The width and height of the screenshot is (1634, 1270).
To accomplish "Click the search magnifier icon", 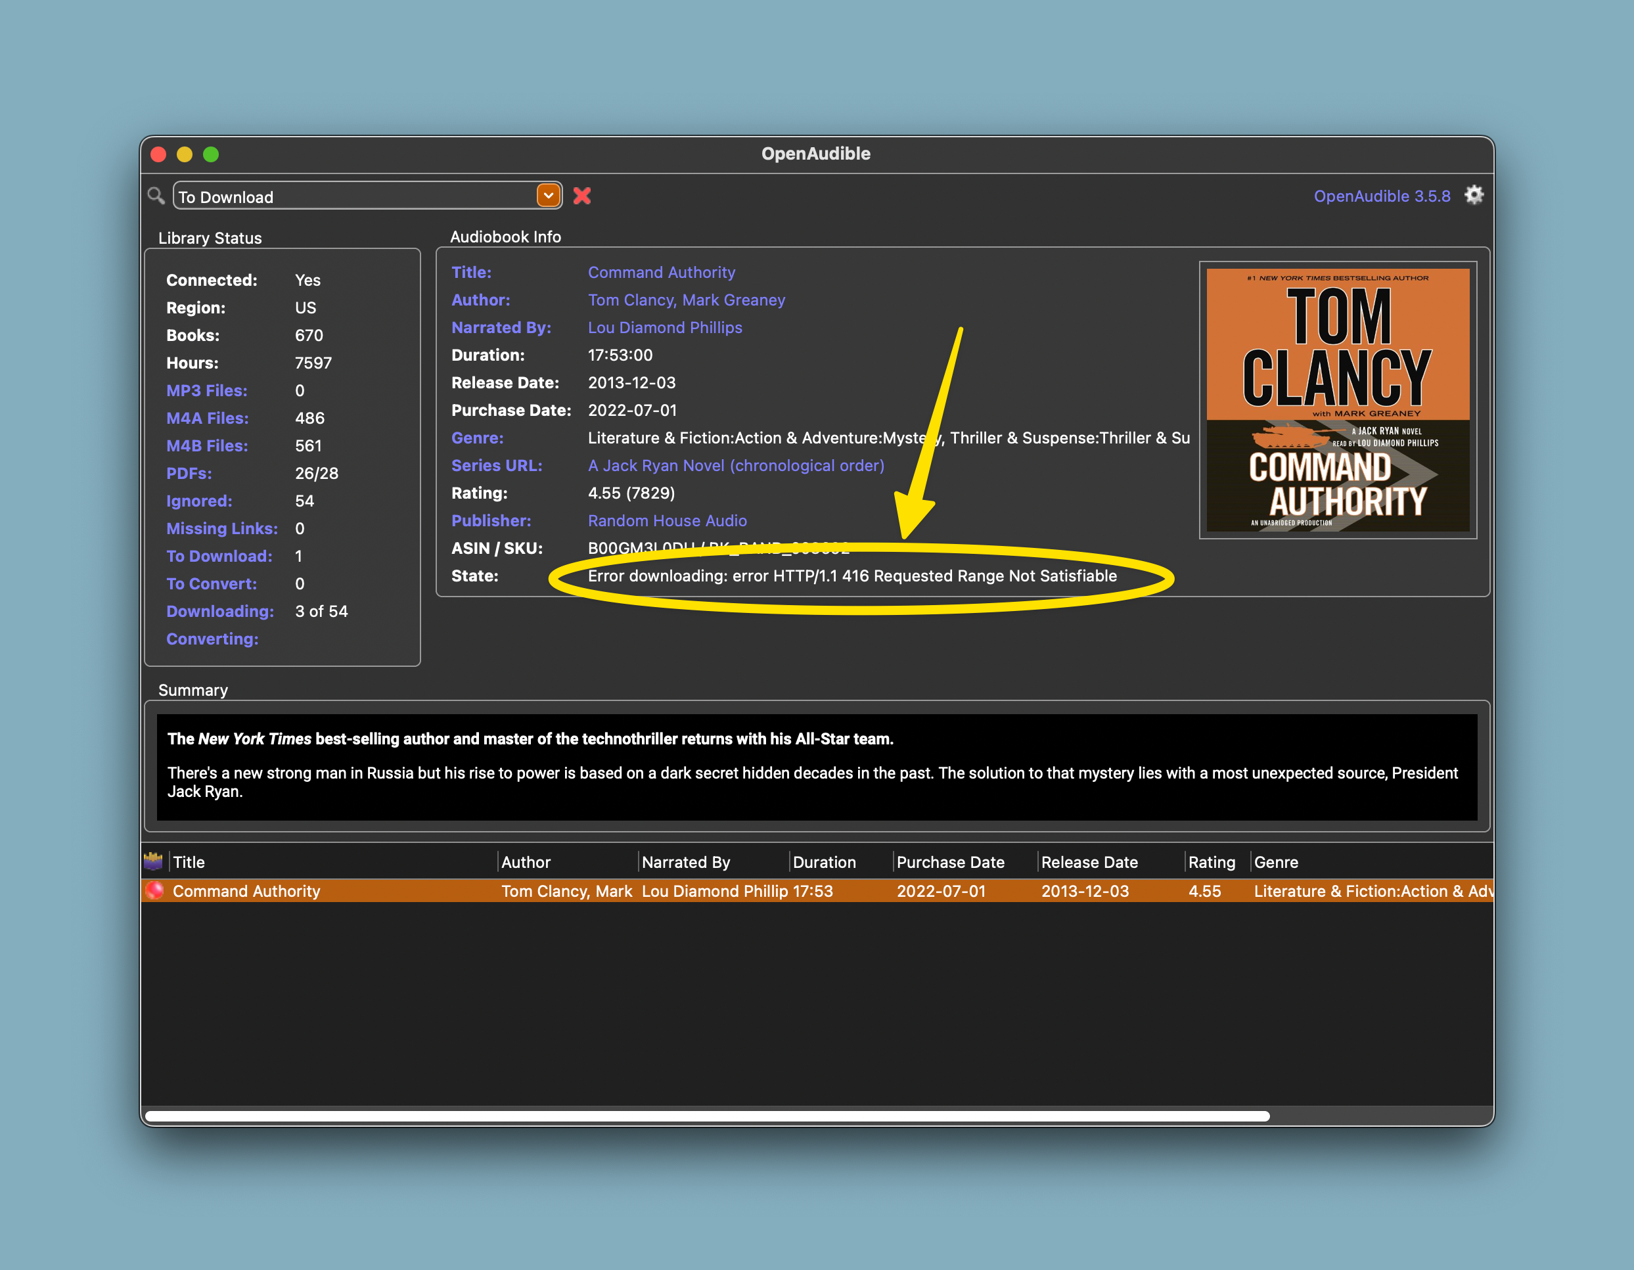I will [x=156, y=195].
